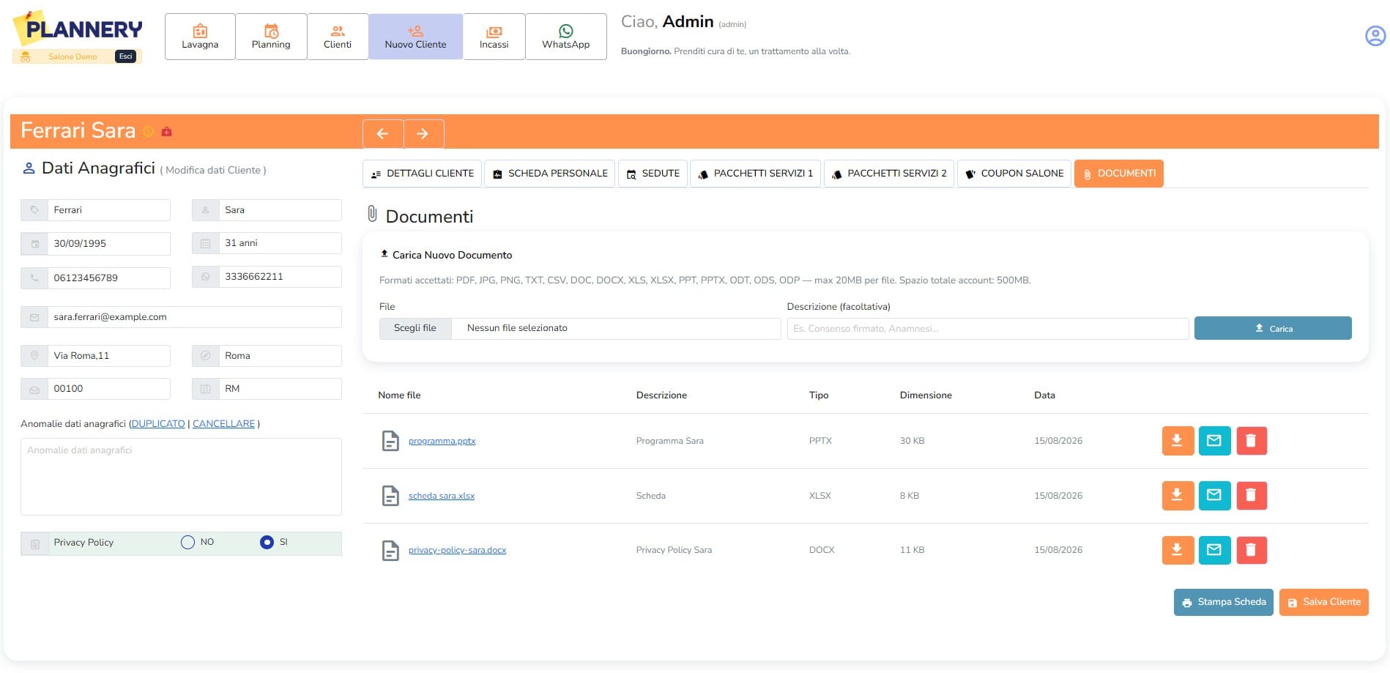Focus the Descrizione facoltativa field
Screen dimensions: 1390x673
[x=987, y=329]
